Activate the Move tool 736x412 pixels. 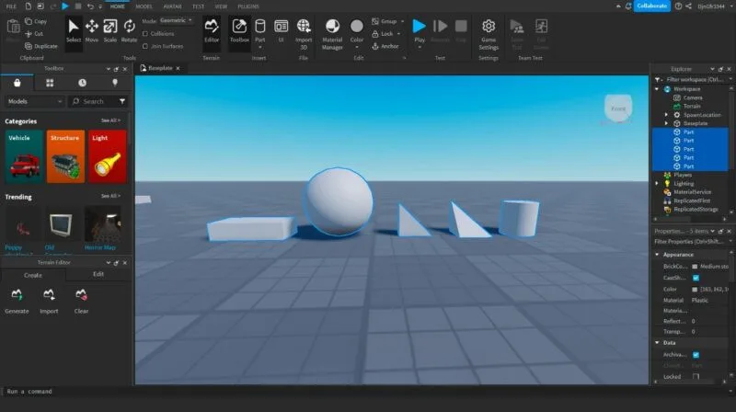click(x=92, y=31)
